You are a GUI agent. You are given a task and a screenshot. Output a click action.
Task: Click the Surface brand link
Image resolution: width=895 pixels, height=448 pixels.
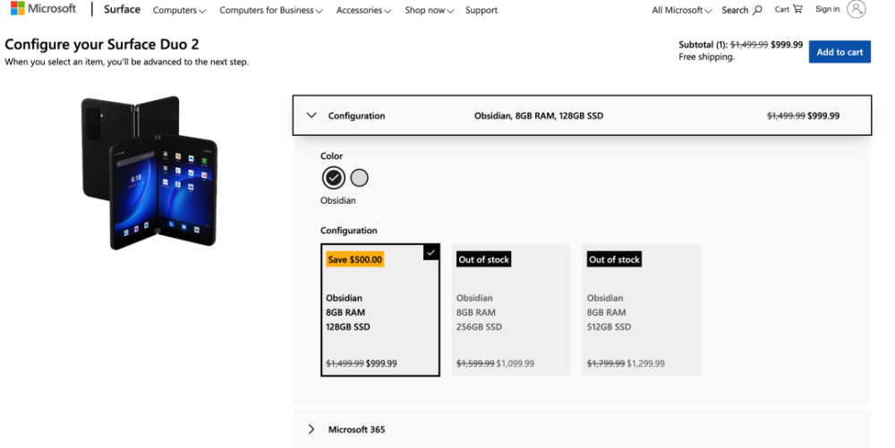122,10
